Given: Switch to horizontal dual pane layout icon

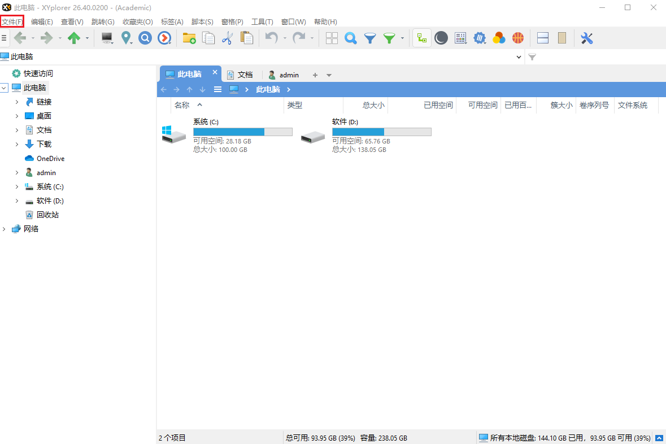Looking at the screenshot, I should (542, 38).
